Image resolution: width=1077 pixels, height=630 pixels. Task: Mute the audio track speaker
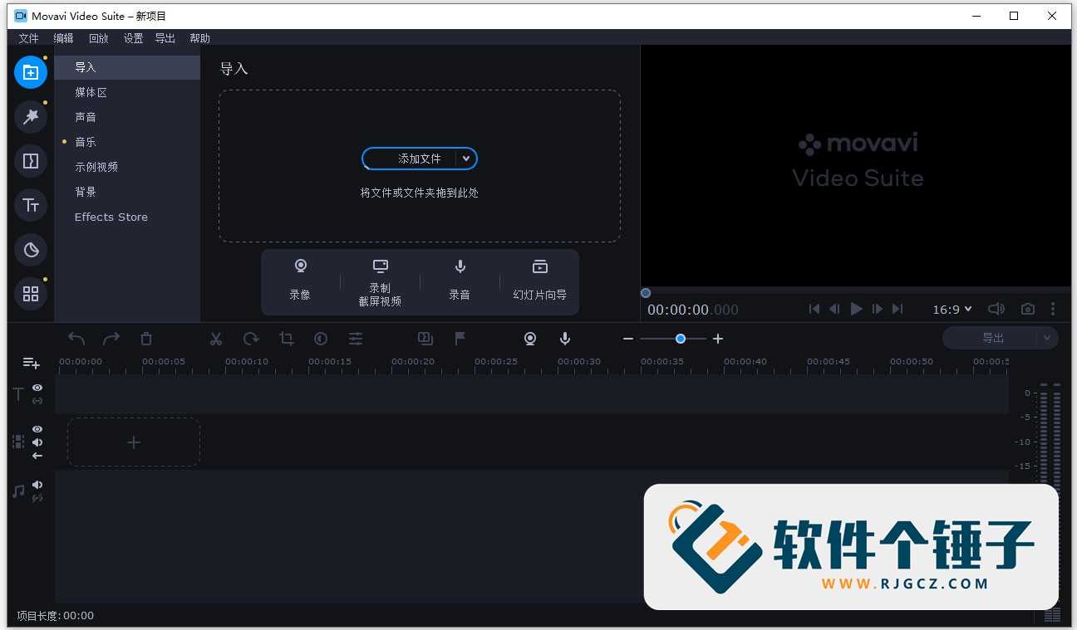coord(37,485)
